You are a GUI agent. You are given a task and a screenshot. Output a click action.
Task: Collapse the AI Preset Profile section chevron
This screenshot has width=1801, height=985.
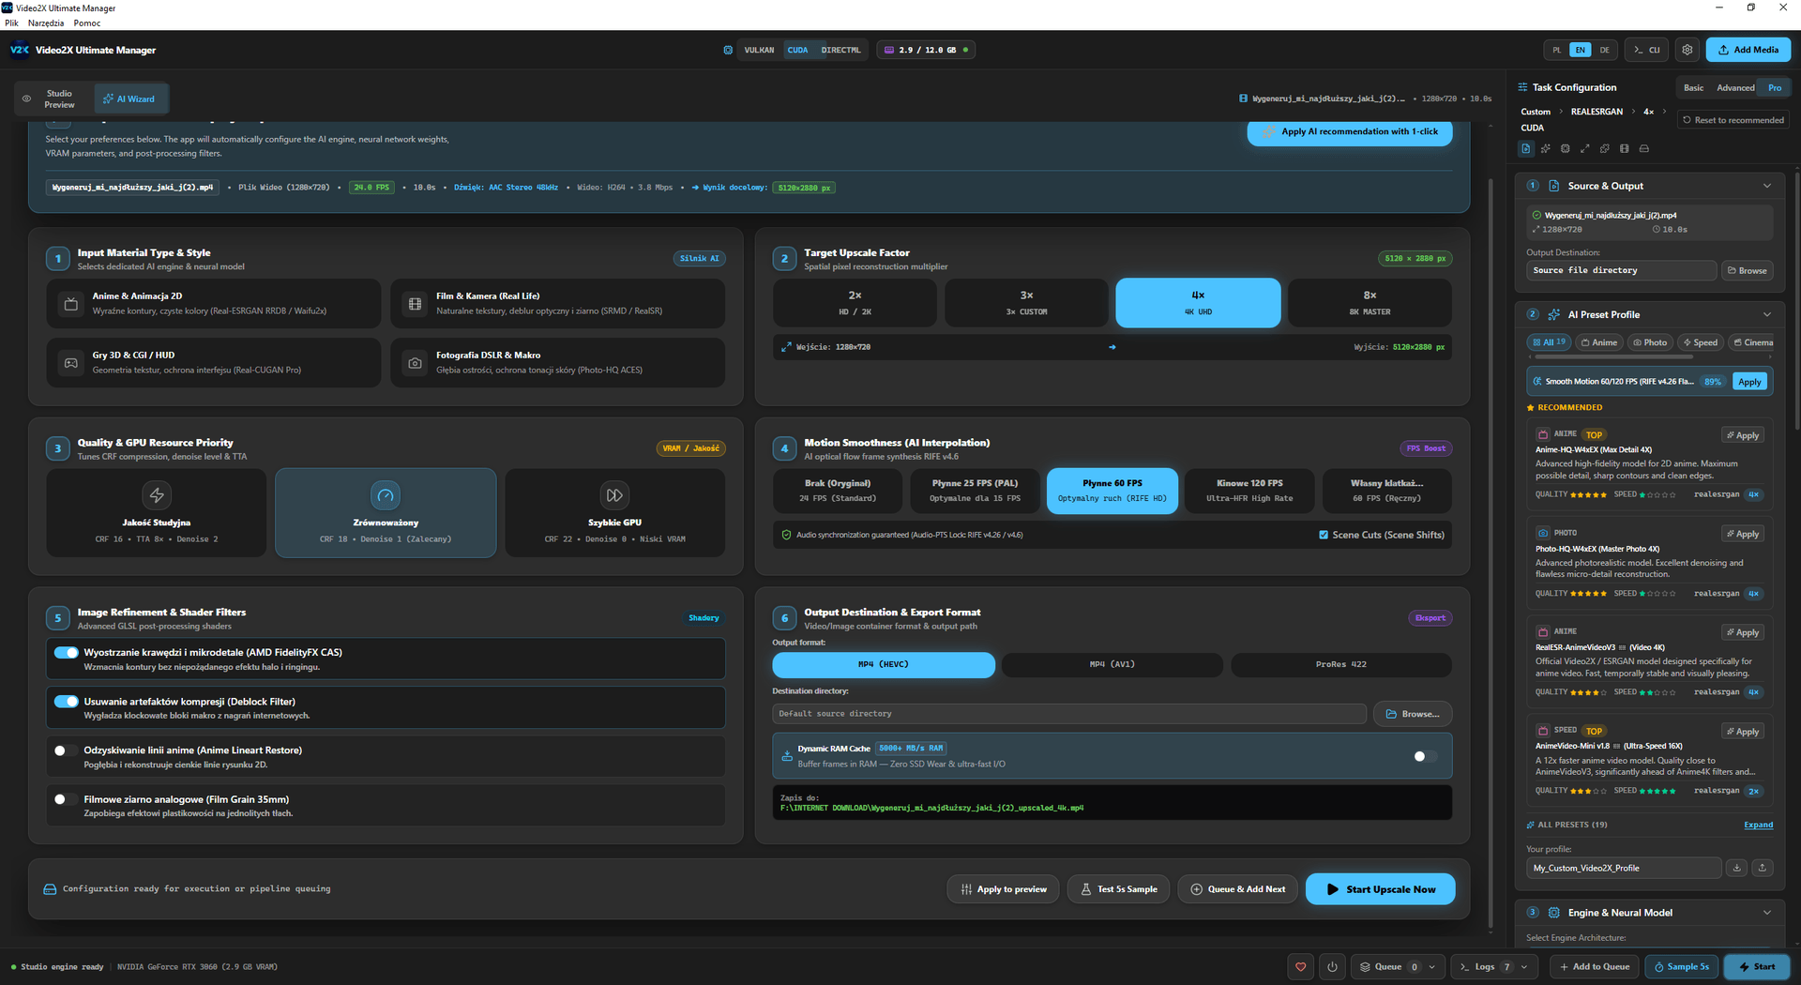pos(1767,314)
